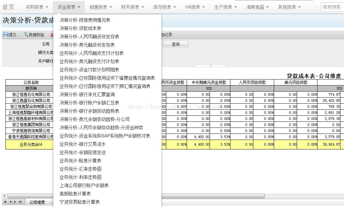Go to 首页 home link
Image resolution: width=344 pixels, height=207 pixels.
click(x=9, y=7)
